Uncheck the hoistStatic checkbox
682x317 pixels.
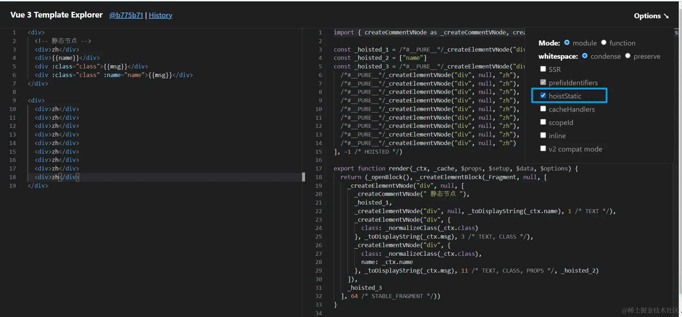543,95
